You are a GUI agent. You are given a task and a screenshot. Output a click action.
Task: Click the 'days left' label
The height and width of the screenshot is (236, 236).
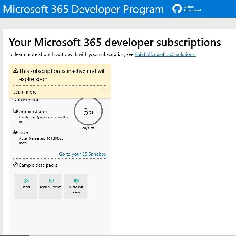click(x=88, y=128)
